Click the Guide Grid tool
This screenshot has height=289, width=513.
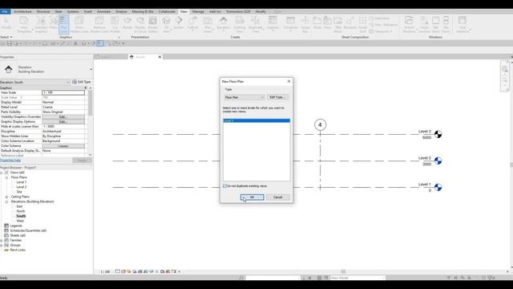pyautogui.click(x=362, y=25)
